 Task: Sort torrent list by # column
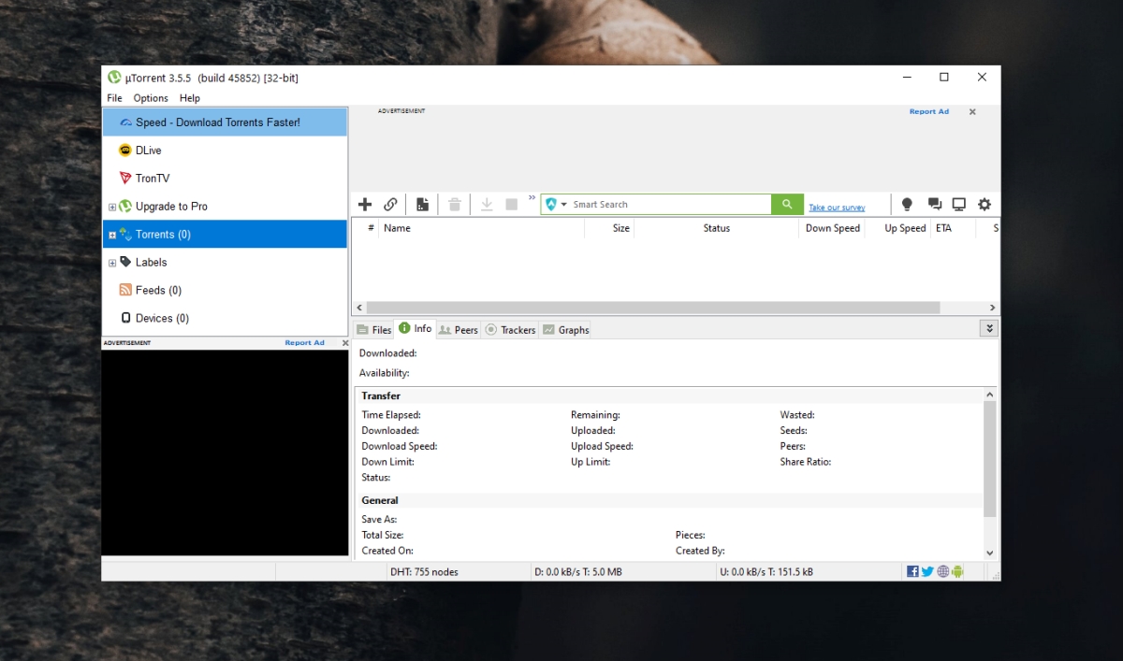pyautogui.click(x=366, y=228)
